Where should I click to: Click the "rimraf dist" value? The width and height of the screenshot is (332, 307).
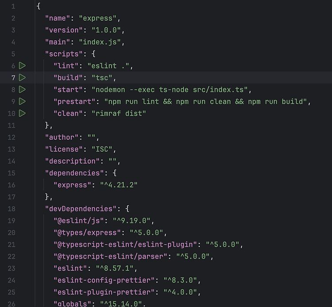pos(119,113)
